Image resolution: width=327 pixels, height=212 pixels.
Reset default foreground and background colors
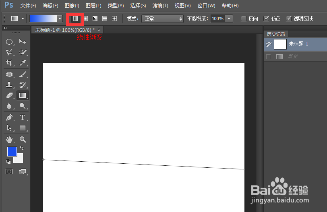pyautogui.click(x=8, y=161)
